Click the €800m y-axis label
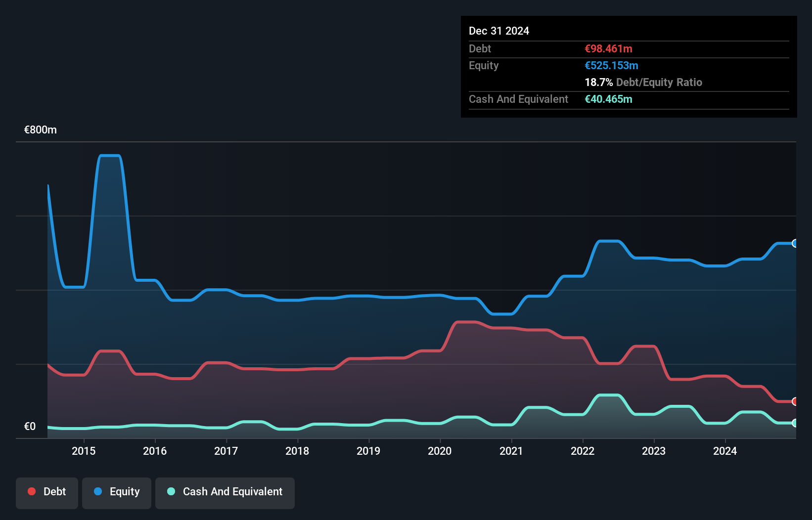 tap(41, 130)
